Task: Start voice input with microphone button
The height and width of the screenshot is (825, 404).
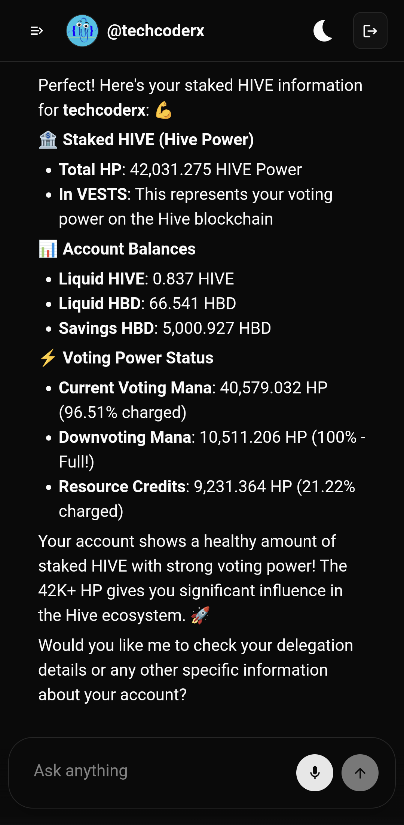Action: tap(315, 773)
